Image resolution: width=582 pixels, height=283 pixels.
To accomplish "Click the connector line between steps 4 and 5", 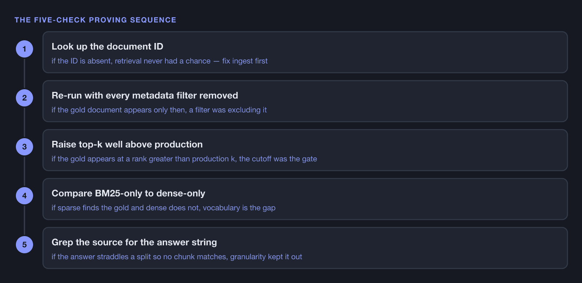I will tap(24, 220).
